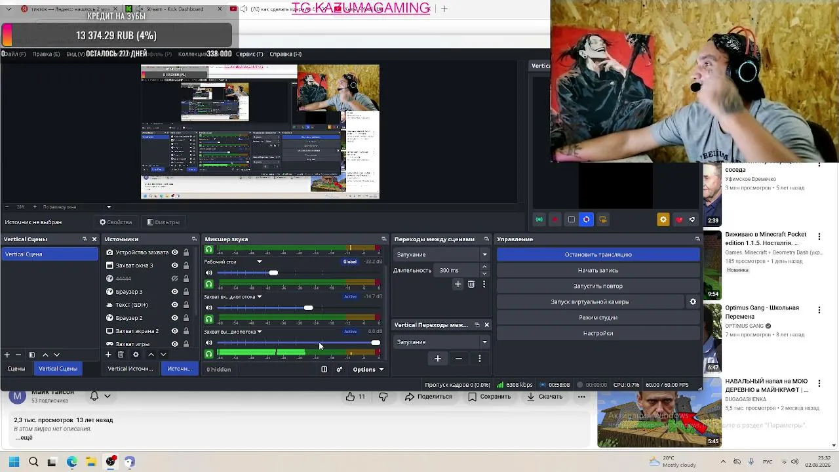The height and width of the screenshot is (472, 839).
Task: Expand Захват вх. аудиопотока options arrow
Action: 260,297
